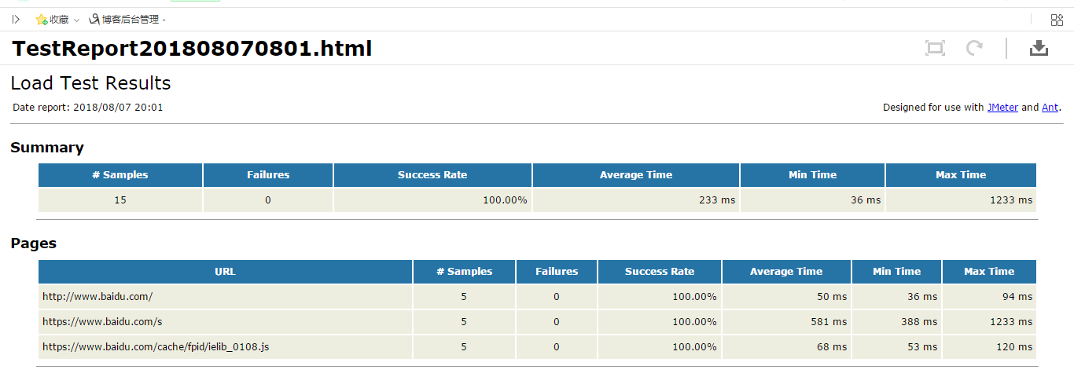Click the Load Test Results heading
This screenshot has width=1074, height=388.
click(x=90, y=83)
